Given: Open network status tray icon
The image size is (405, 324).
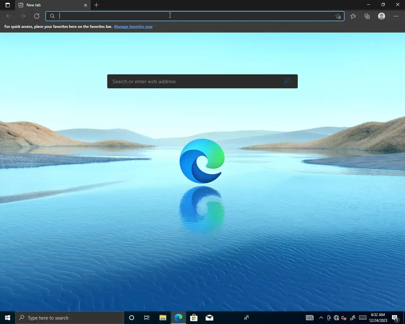Looking at the screenshot, I should (336, 318).
